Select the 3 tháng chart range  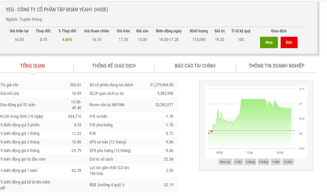coord(250,162)
